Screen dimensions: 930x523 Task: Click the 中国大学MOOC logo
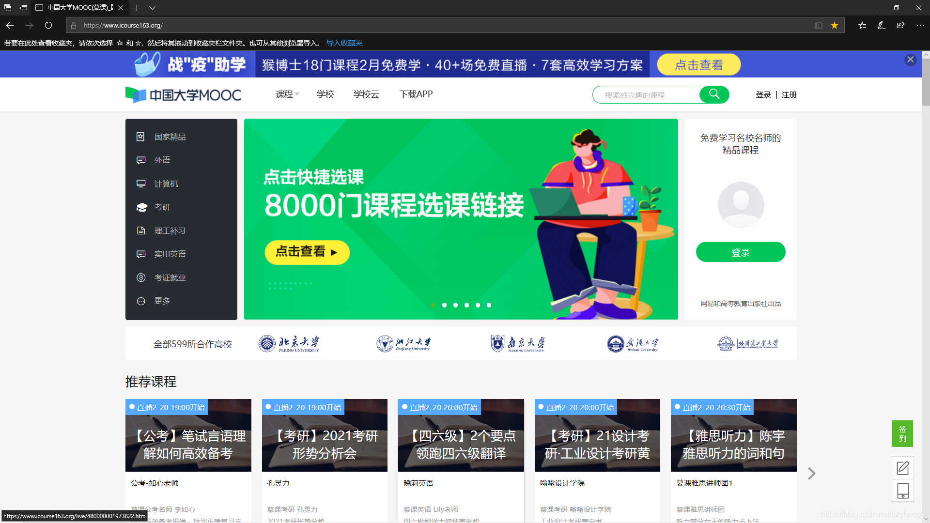coord(183,94)
